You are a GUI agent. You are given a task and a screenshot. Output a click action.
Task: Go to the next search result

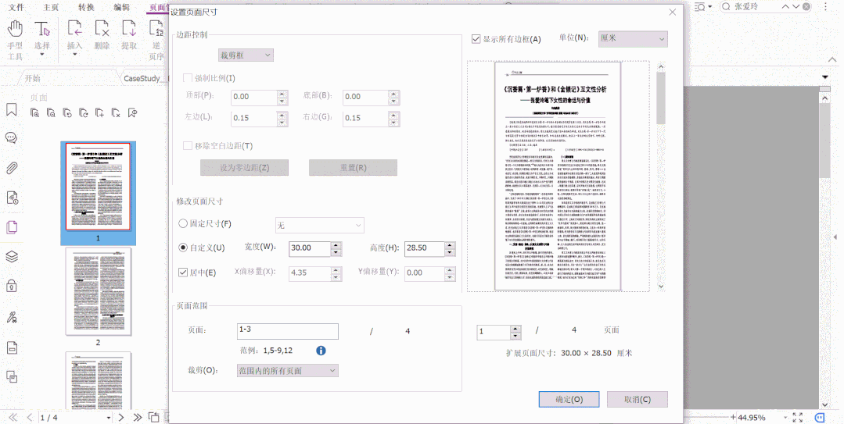796,6
